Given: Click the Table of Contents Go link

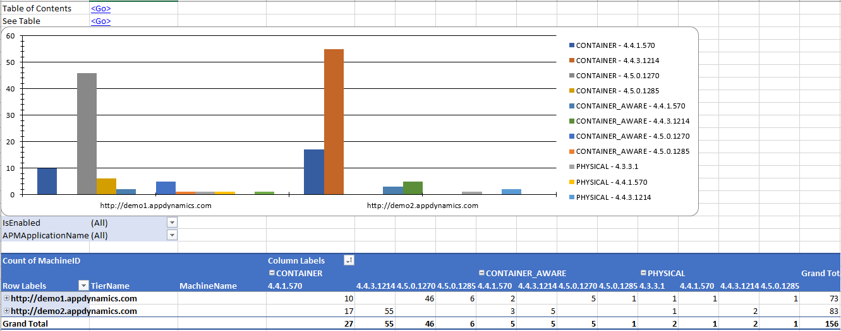Looking at the screenshot, I should [100, 9].
